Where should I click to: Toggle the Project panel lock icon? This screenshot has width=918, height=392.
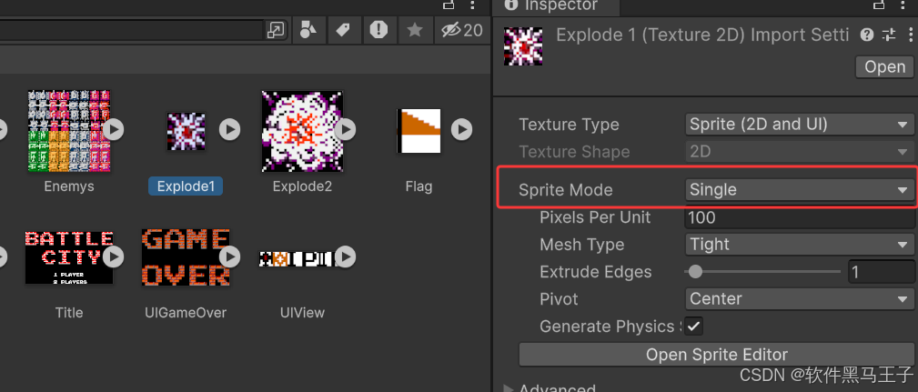click(x=449, y=5)
